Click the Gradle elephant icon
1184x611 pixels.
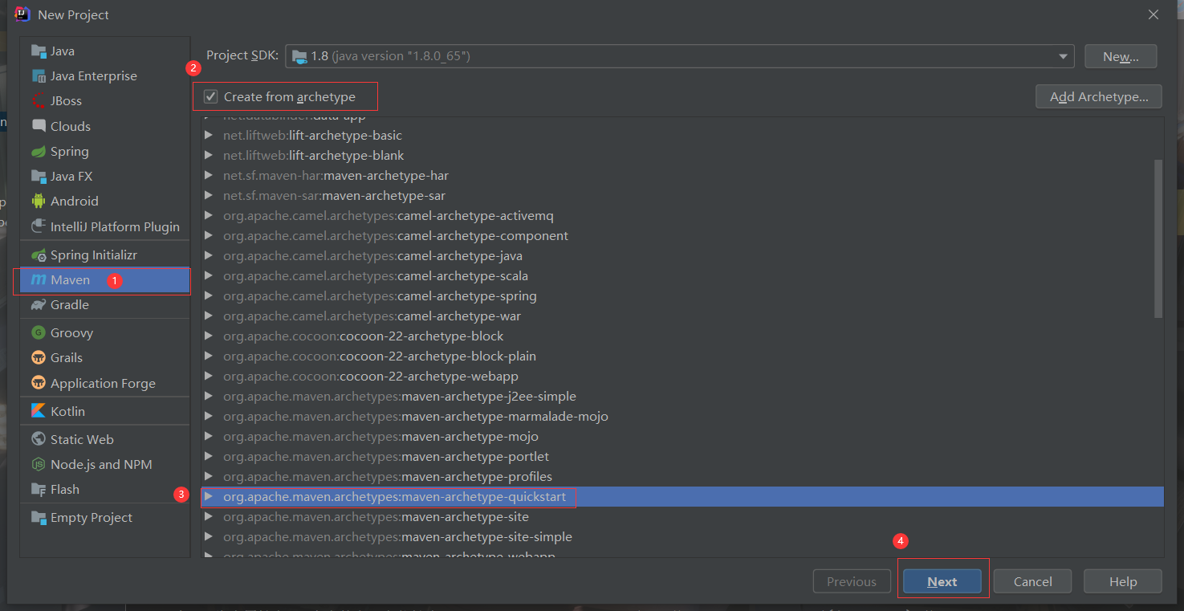[x=39, y=304]
